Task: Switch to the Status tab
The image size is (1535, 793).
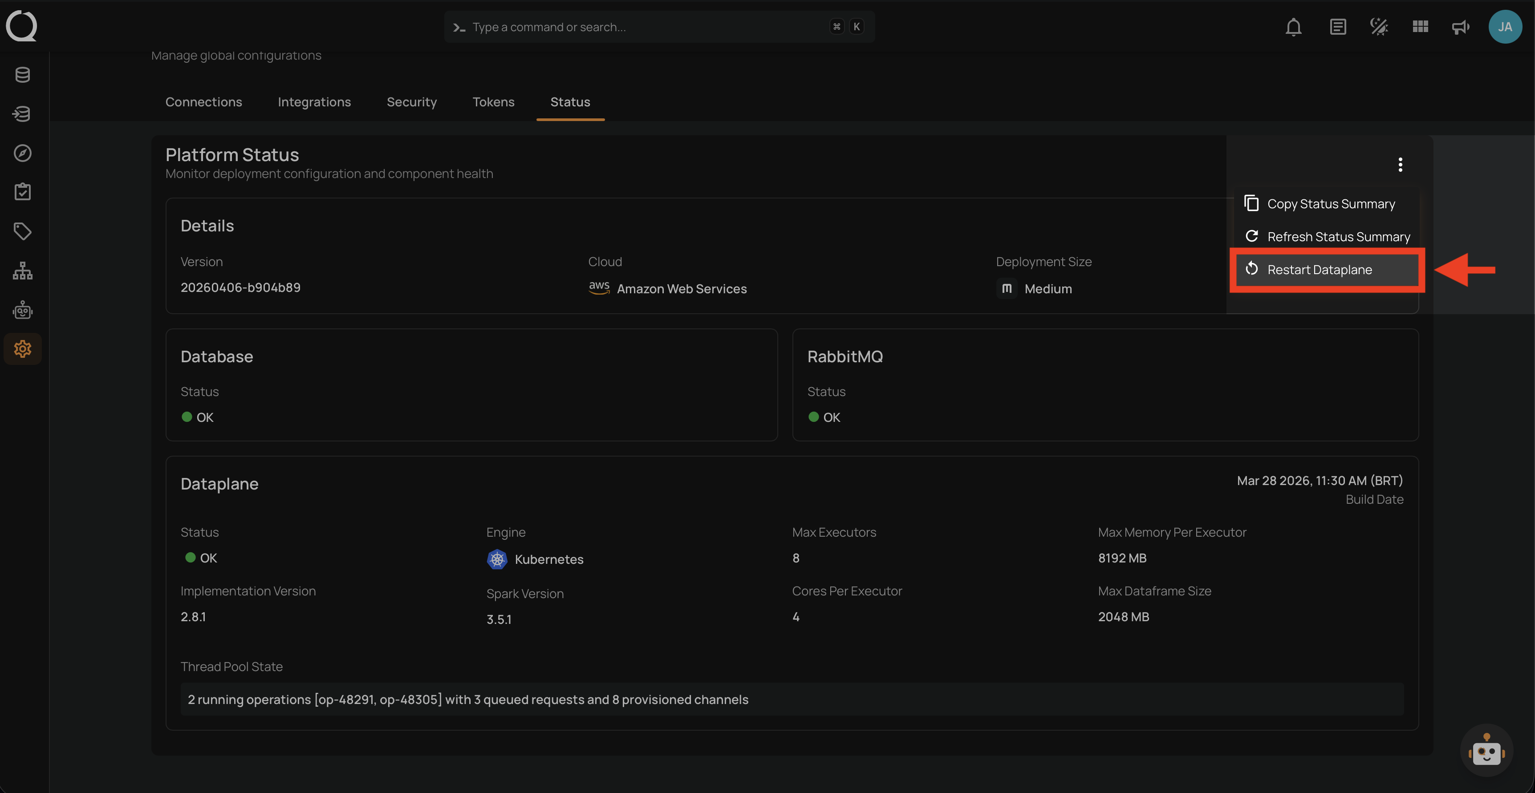Action: click(570, 102)
